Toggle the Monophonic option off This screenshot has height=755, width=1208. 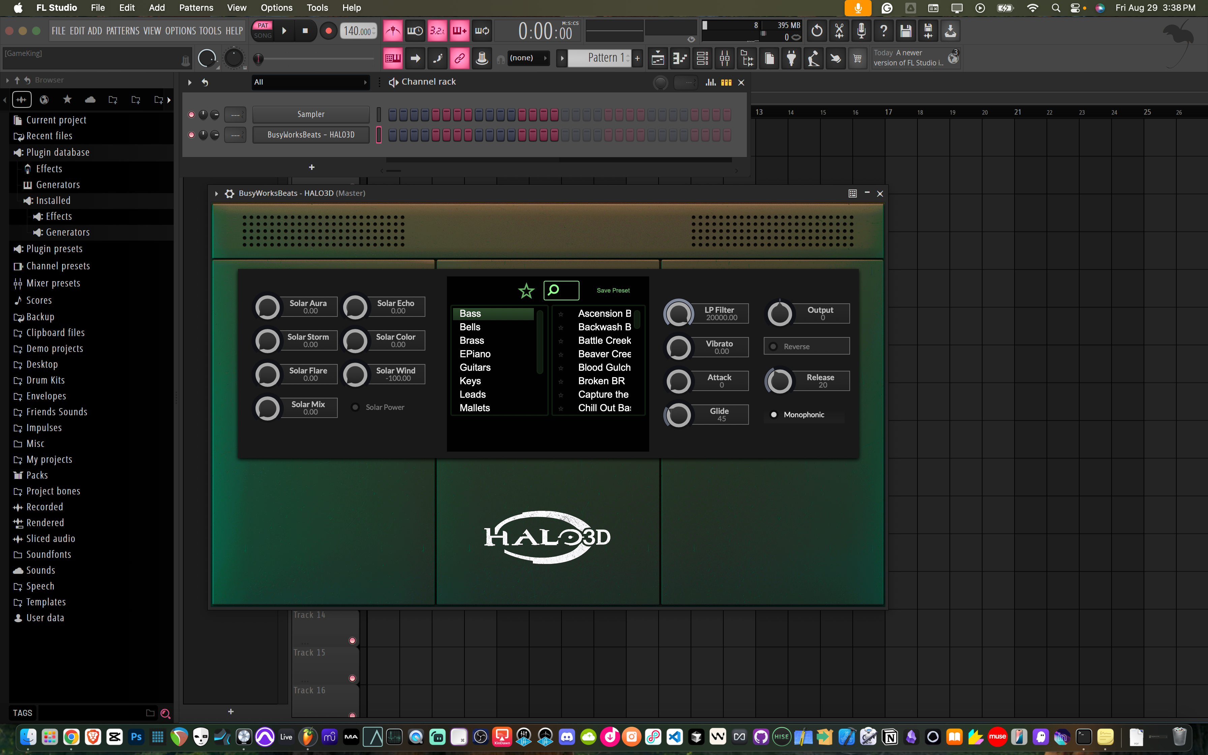pyautogui.click(x=774, y=415)
